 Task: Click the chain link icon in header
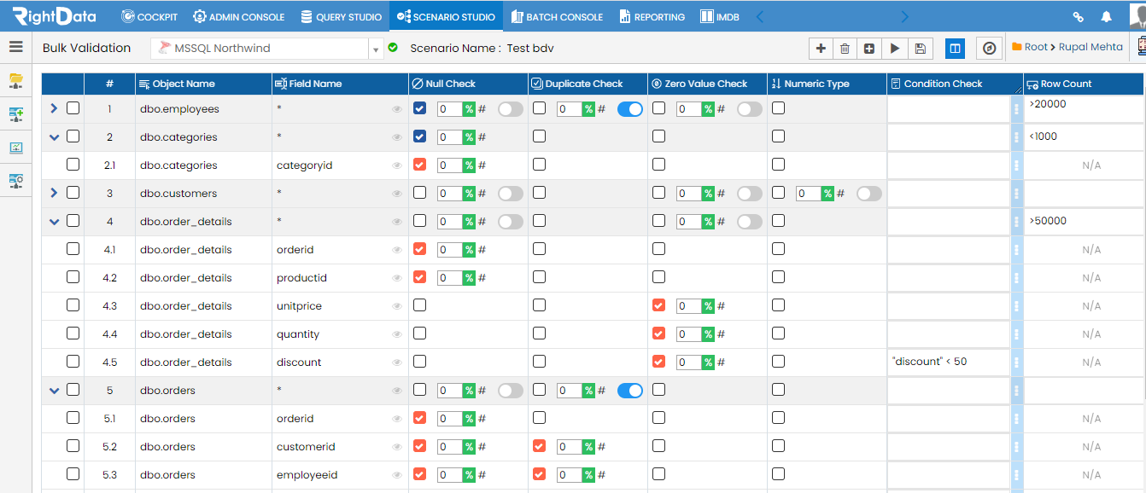[1078, 16]
